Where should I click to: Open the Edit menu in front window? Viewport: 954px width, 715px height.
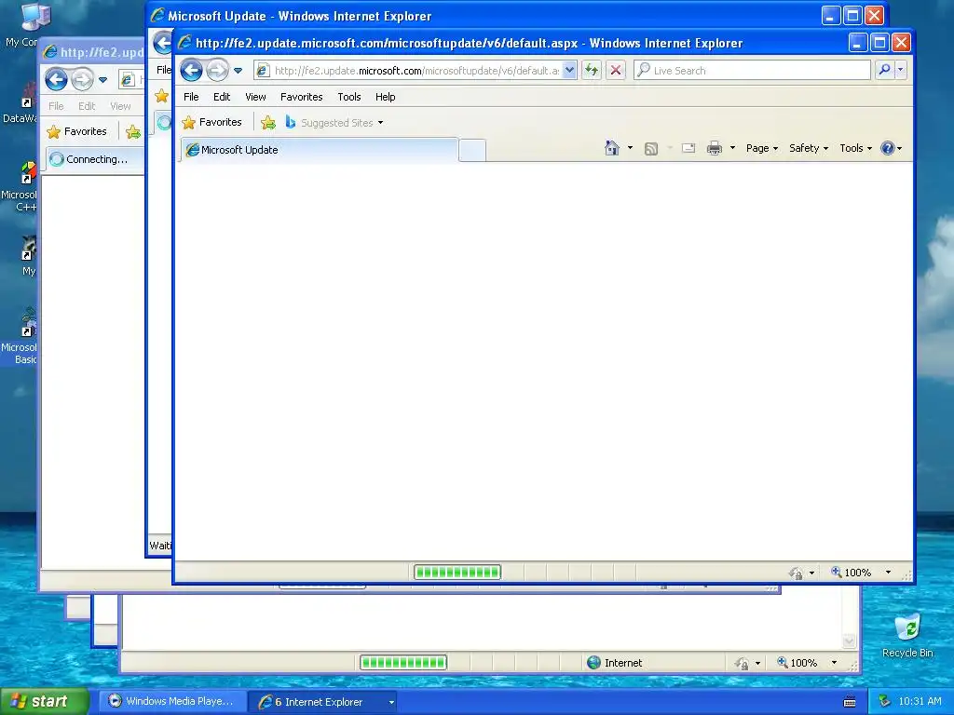(x=222, y=97)
